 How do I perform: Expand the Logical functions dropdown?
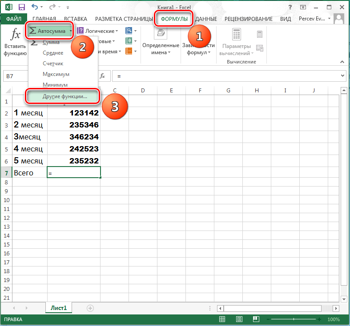coord(117,31)
